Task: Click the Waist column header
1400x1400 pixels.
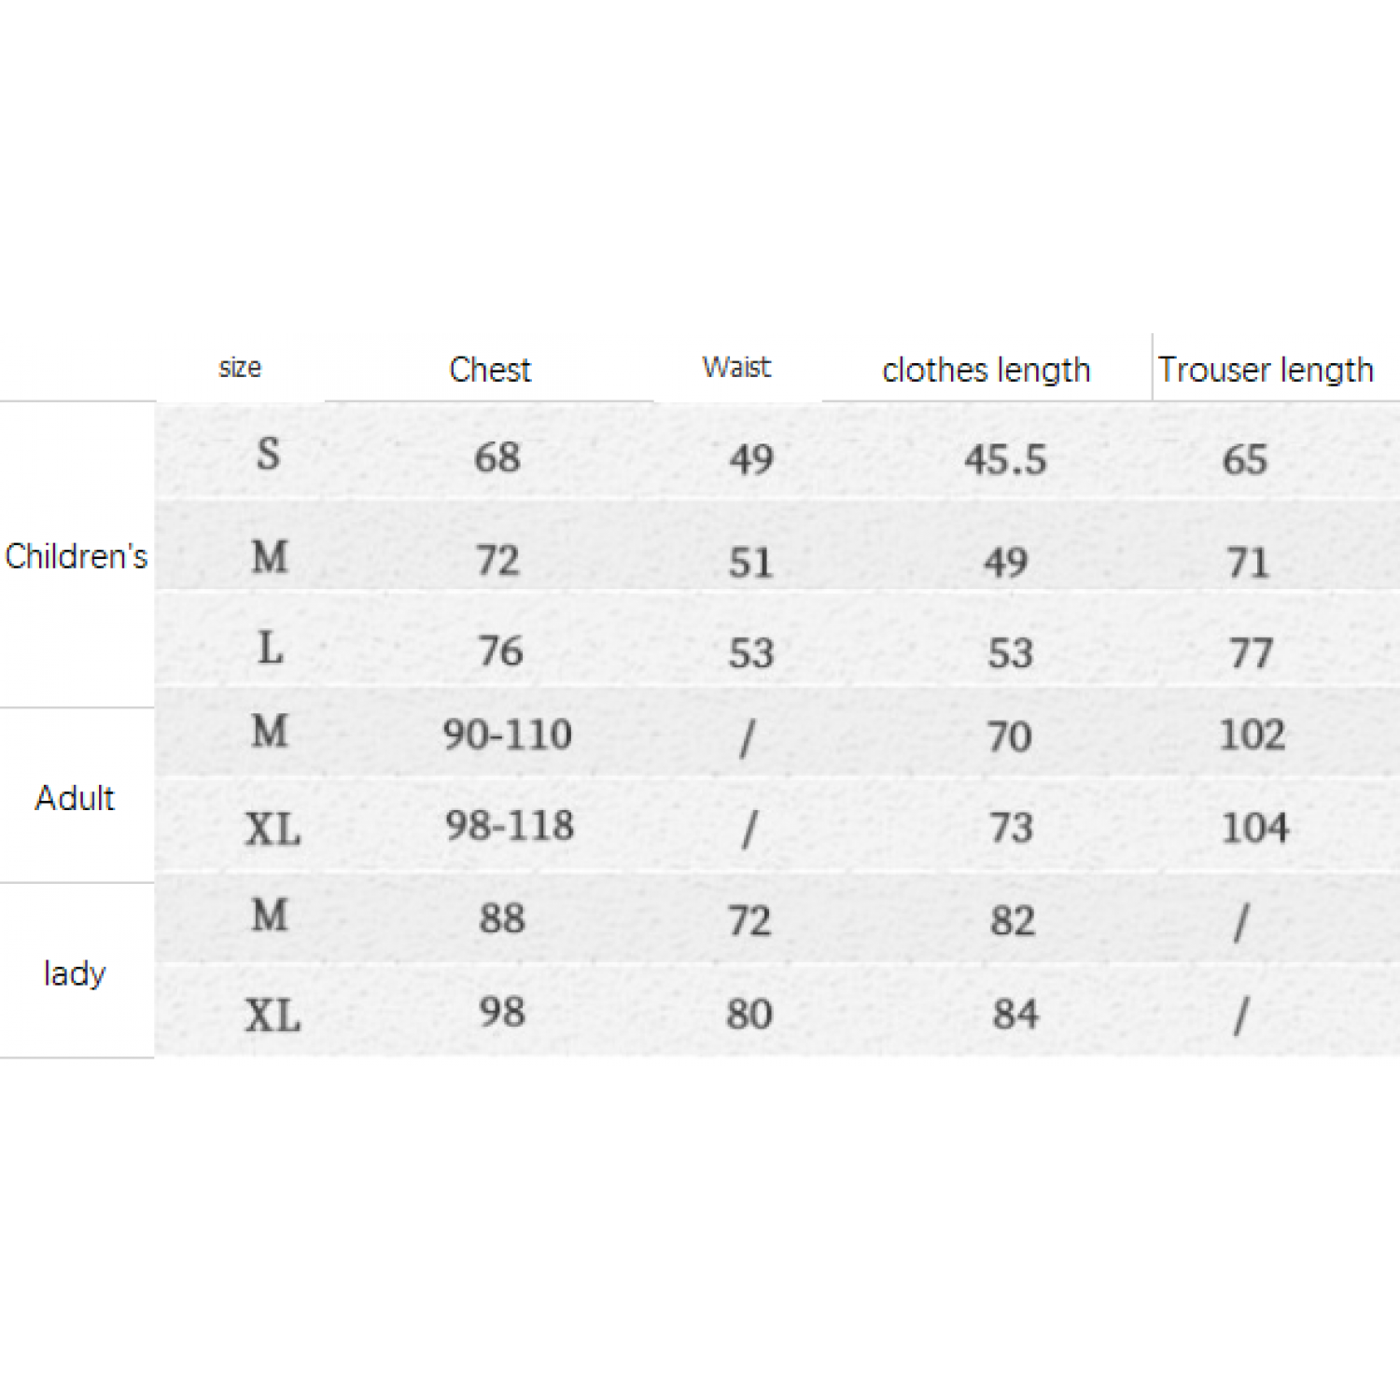Action: 736,367
